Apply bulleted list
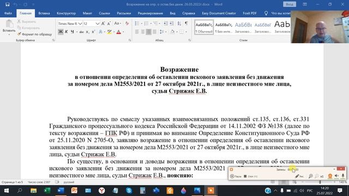Screen dimensions: 349x196 pos(137,23)
